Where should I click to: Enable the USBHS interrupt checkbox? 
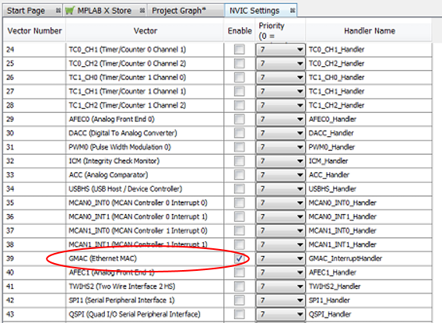[x=239, y=189]
